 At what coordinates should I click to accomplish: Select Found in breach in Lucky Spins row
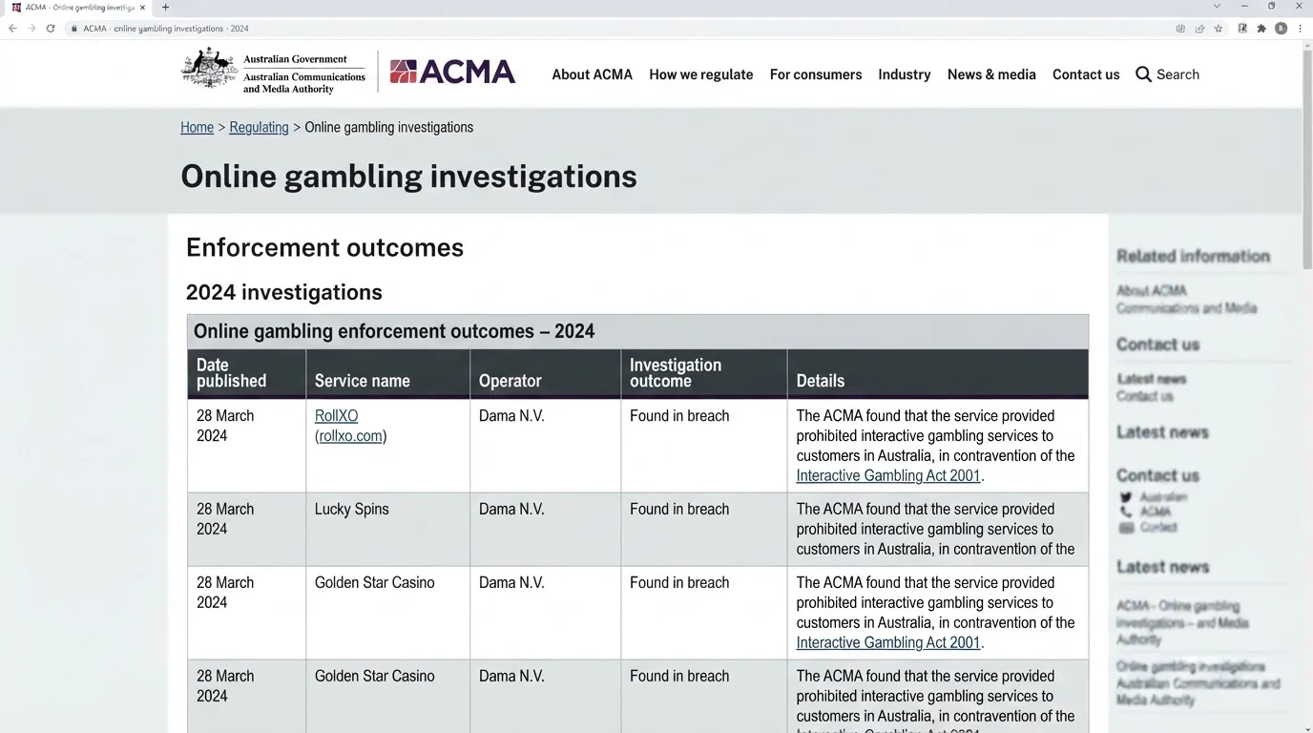coord(679,510)
